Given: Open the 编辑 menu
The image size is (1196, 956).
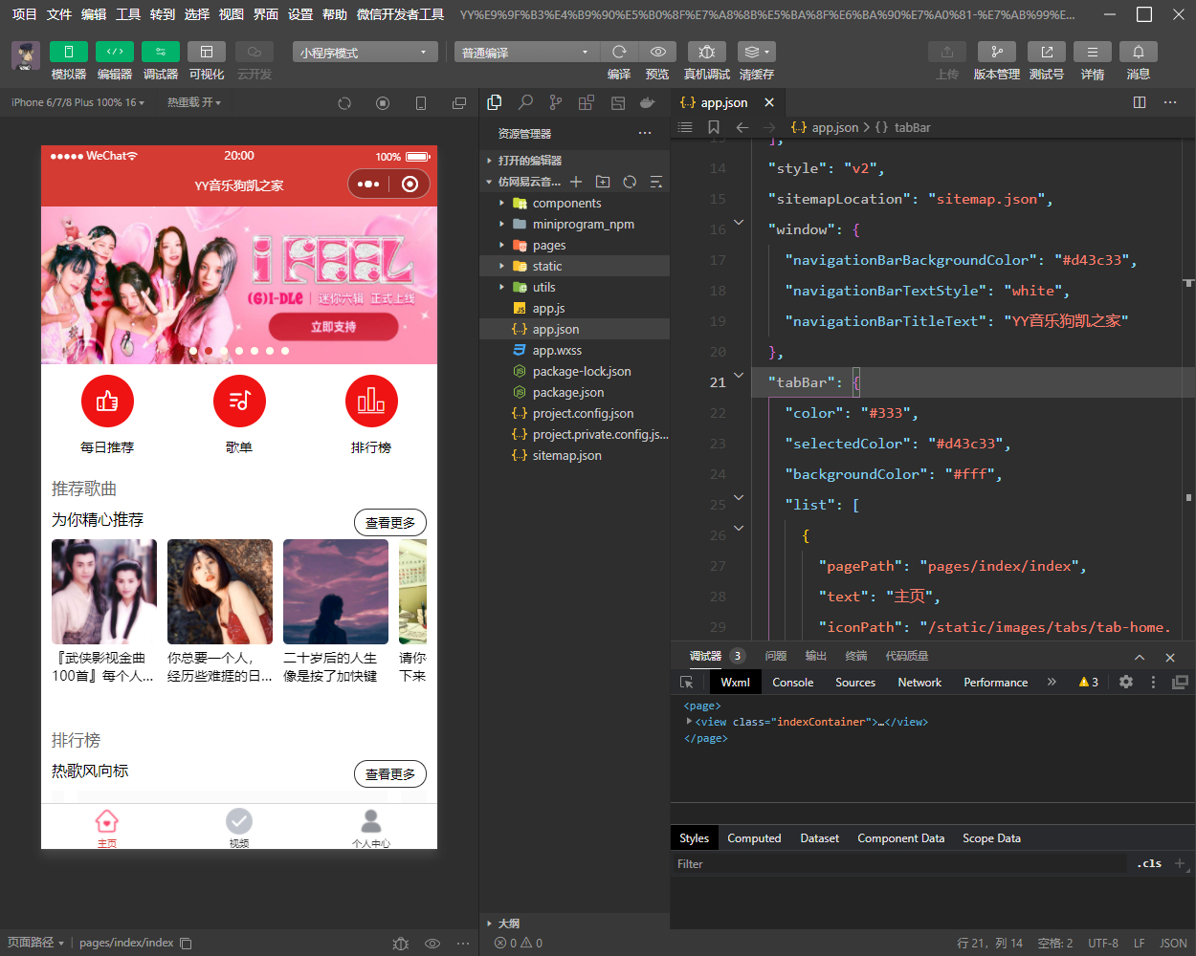Looking at the screenshot, I should [94, 14].
